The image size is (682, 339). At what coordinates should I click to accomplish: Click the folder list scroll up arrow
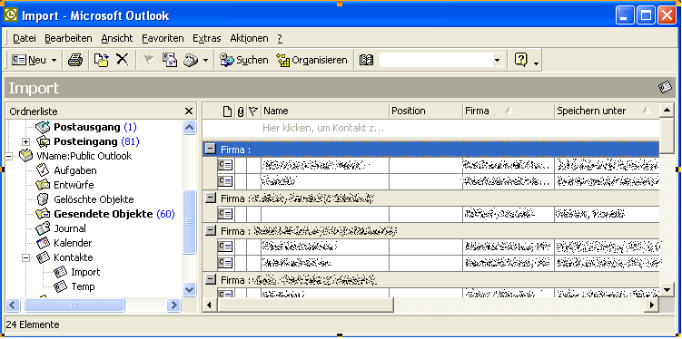[189, 128]
